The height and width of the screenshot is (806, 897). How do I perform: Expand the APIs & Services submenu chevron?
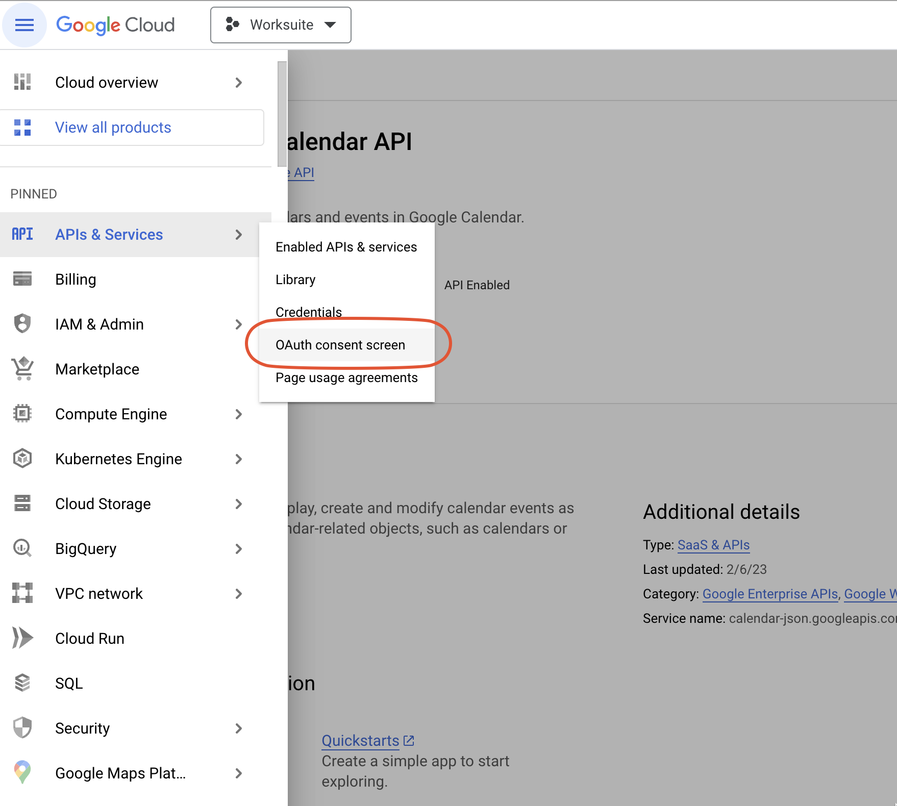238,235
